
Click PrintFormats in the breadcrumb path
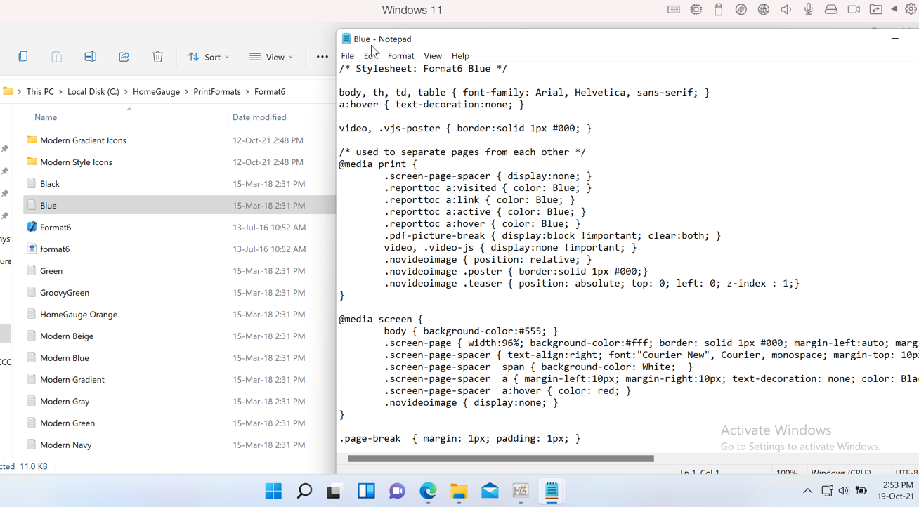(216, 92)
